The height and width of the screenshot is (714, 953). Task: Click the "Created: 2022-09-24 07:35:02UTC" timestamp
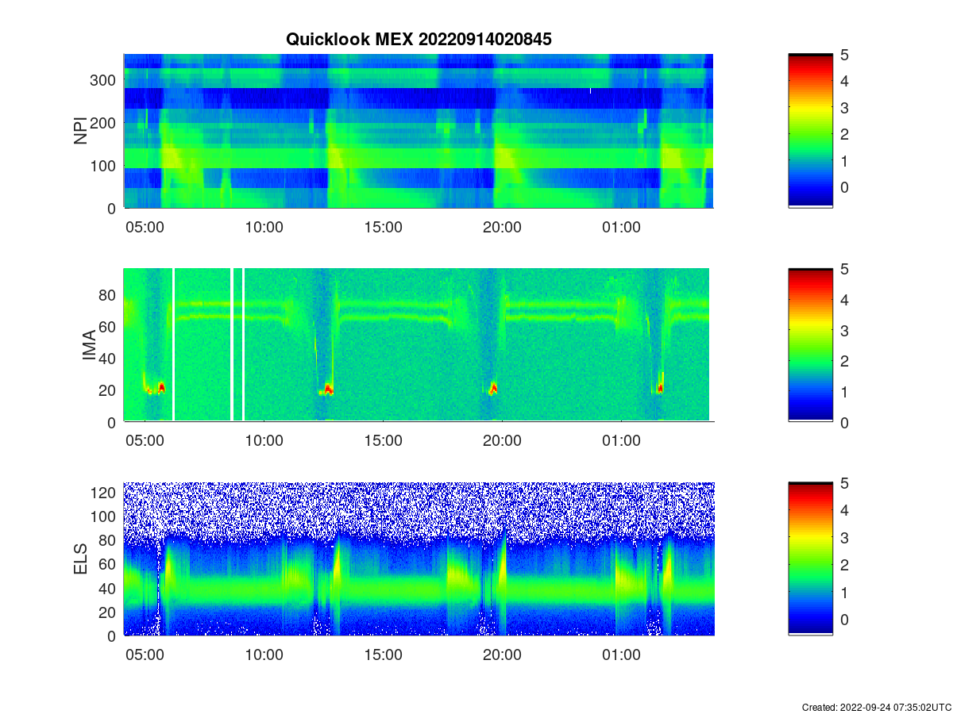[877, 707]
